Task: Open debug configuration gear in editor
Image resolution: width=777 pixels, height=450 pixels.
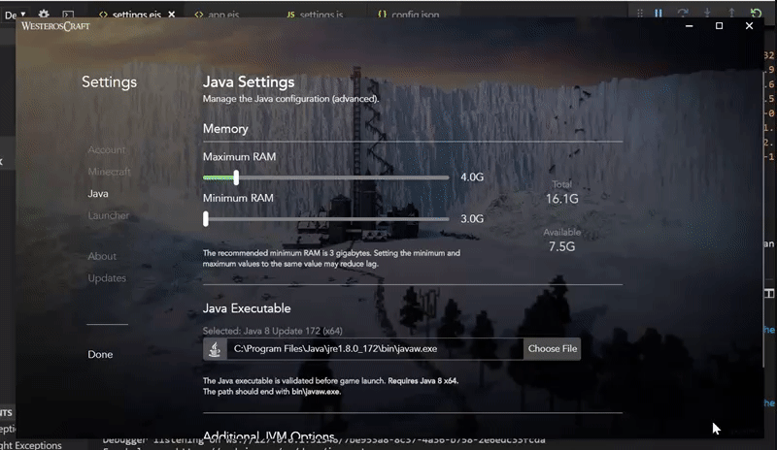Action: click(x=44, y=15)
